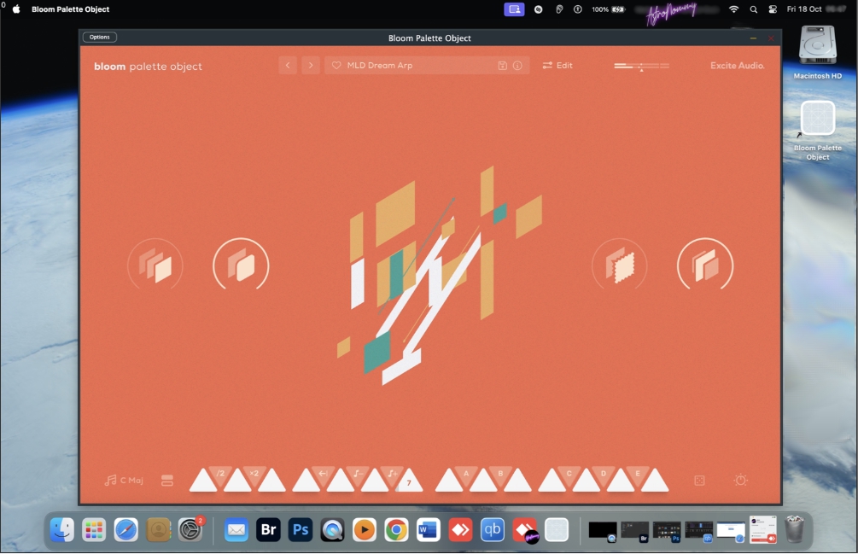Adjust the top volume slider
Image resolution: width=858 pixels, height=554 pixels.
641,66
